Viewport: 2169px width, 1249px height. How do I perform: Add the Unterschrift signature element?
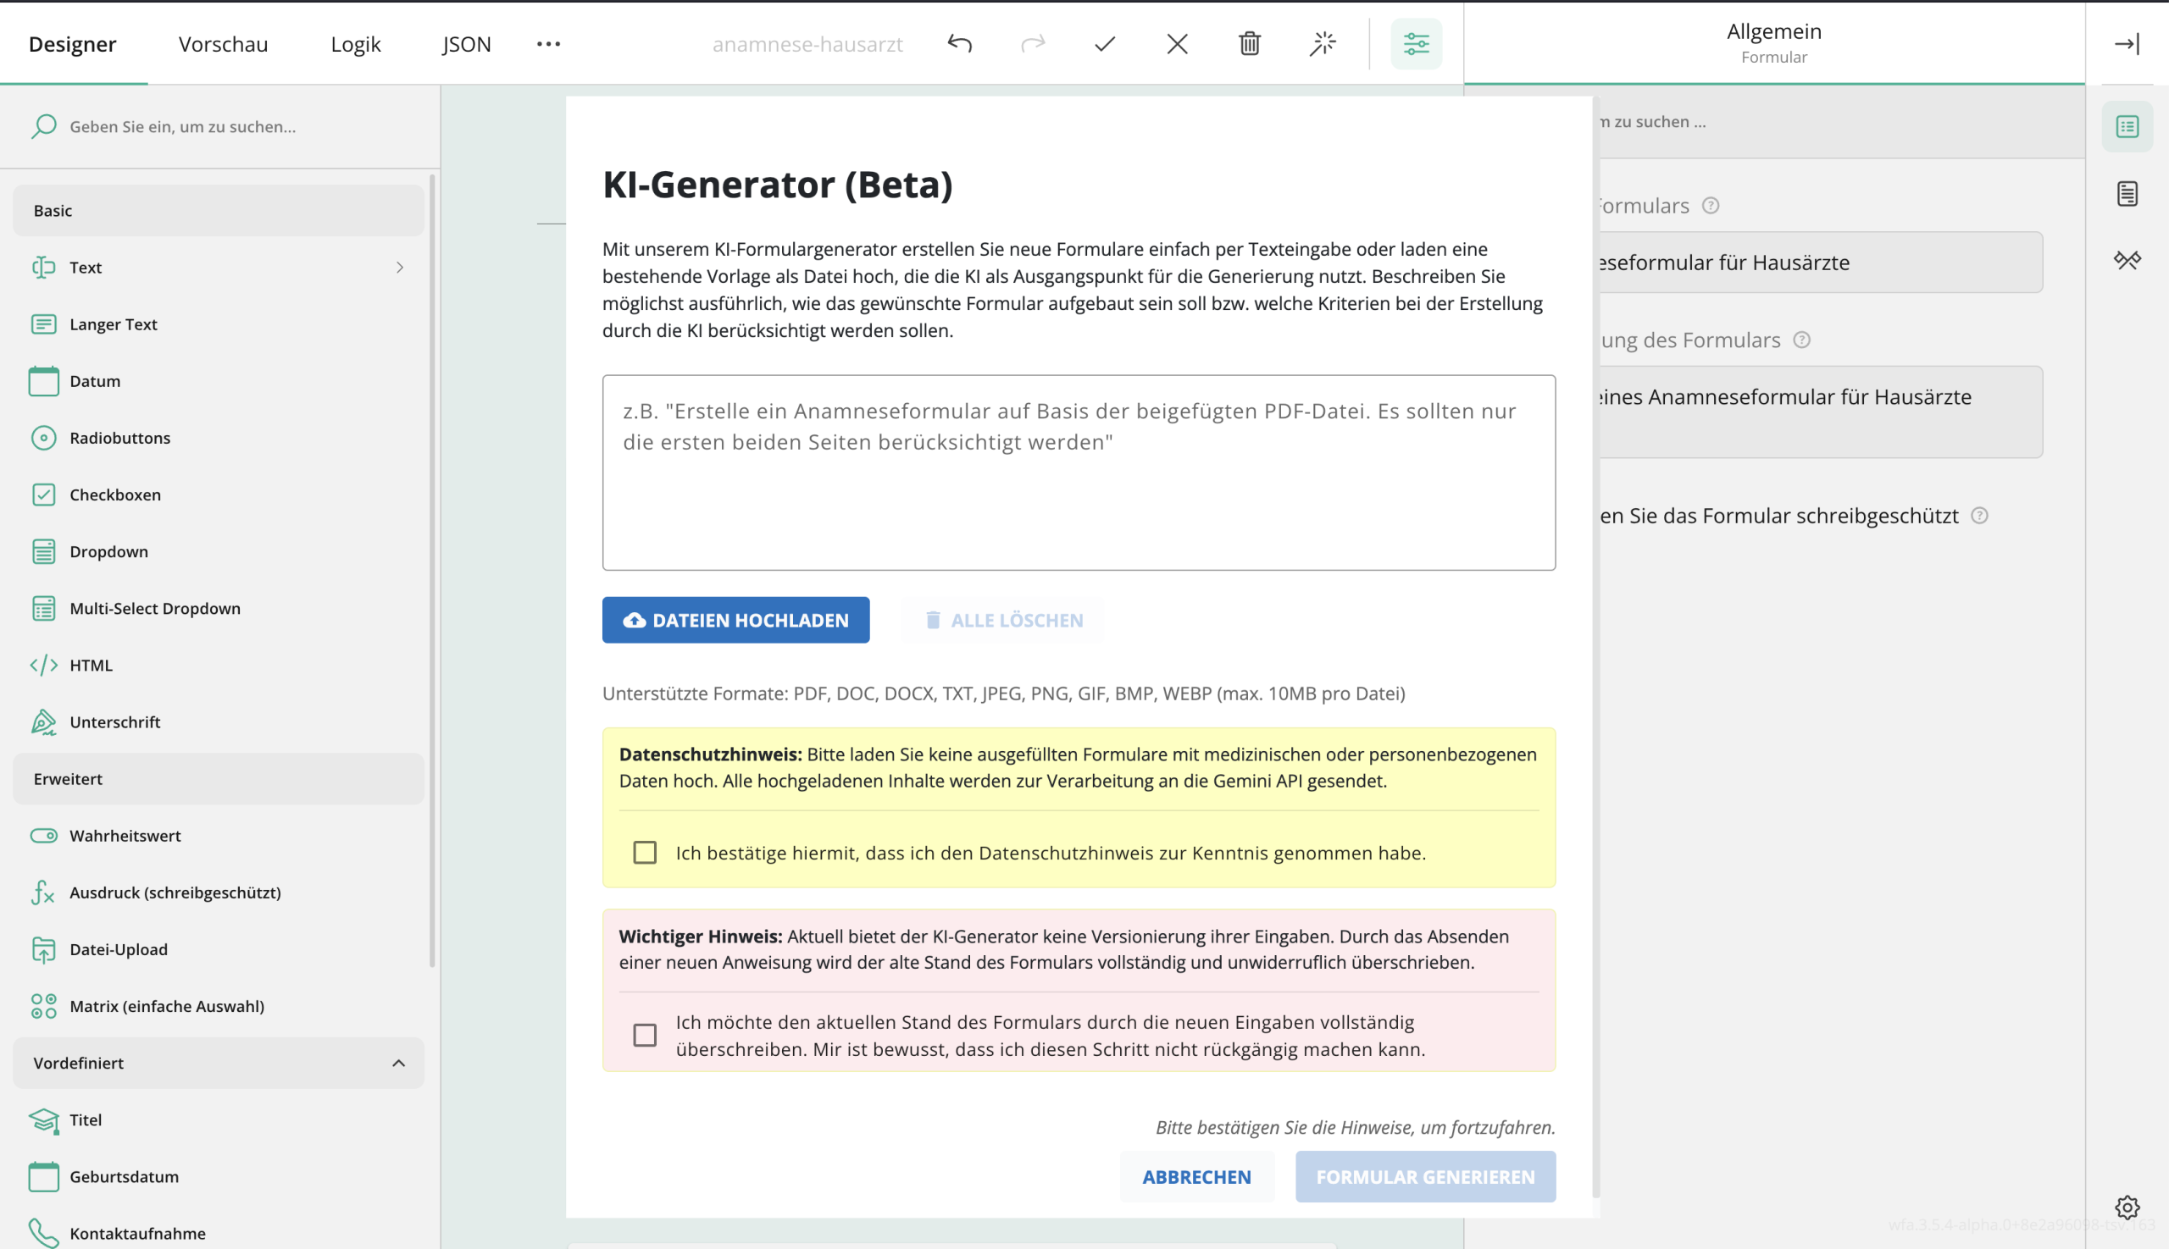pyautogui.click(x=115, y=721)
